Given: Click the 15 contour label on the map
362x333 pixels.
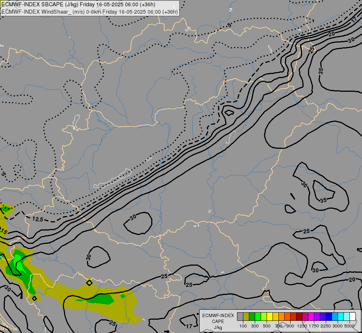Looking at the screenshot, I should click(x=4, y=231).
